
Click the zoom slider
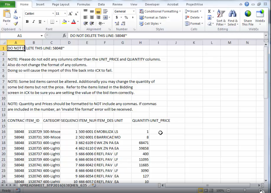click(x=245, y=190)
